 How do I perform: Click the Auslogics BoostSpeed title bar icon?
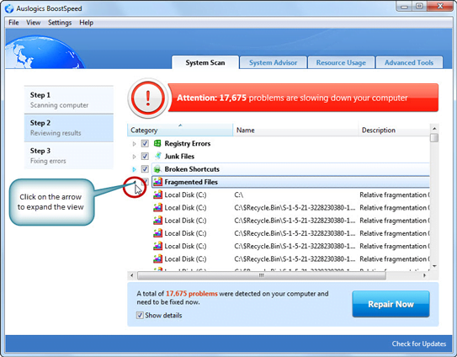click(x=9, y=8)
